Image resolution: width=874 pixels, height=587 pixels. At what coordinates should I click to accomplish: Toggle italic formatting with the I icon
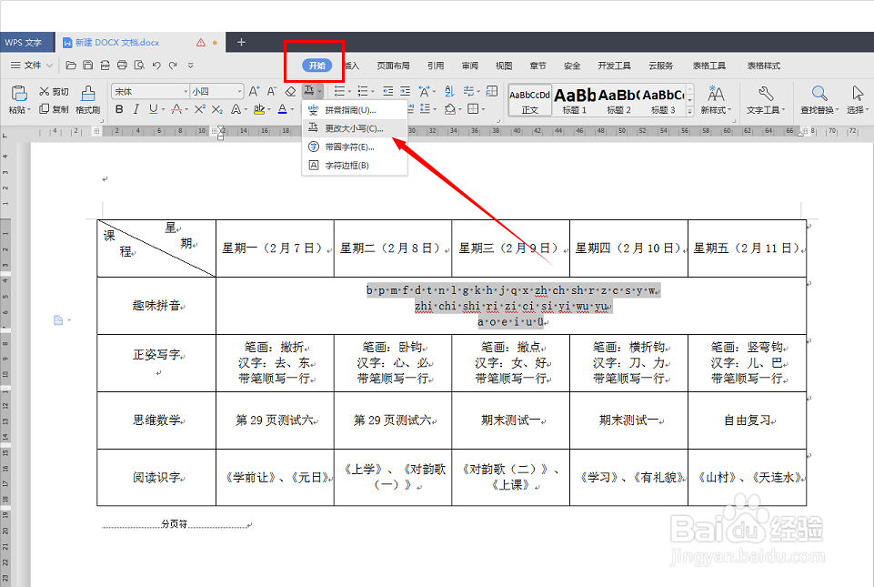click(x=136, y=109)
